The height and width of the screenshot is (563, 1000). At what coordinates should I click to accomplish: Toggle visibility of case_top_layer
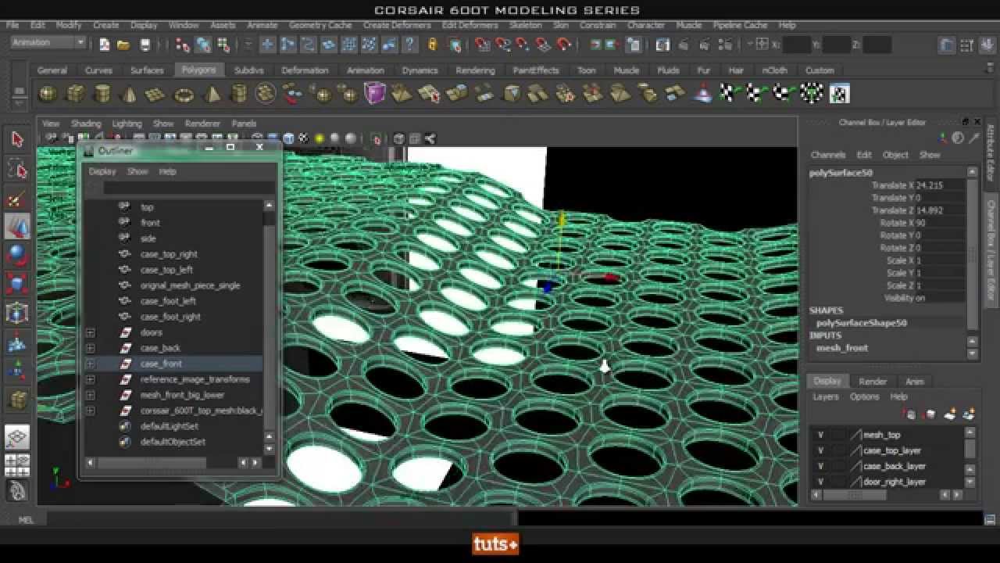[x=820, y=450]
